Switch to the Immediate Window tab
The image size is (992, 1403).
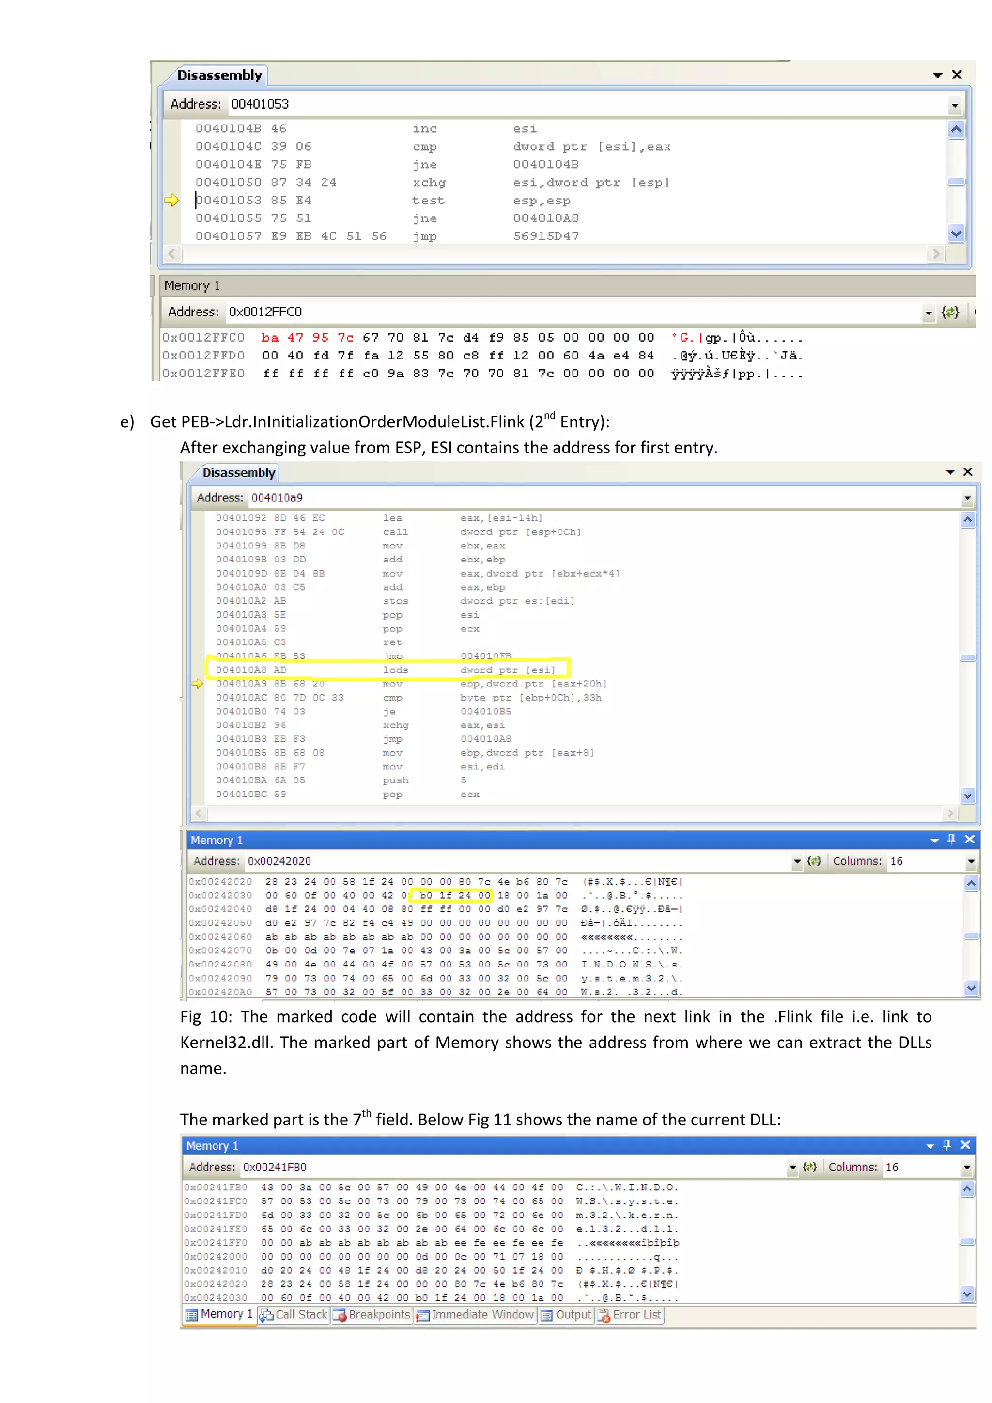pos(475,1314)
